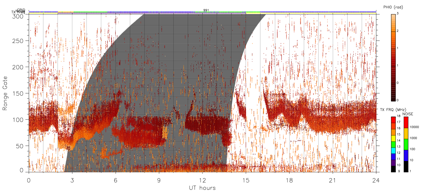Screen dimensions: 423x195
Task: Click the 'PHI0 (rad)' colorbar title
Action: click(x=393, y=7)
